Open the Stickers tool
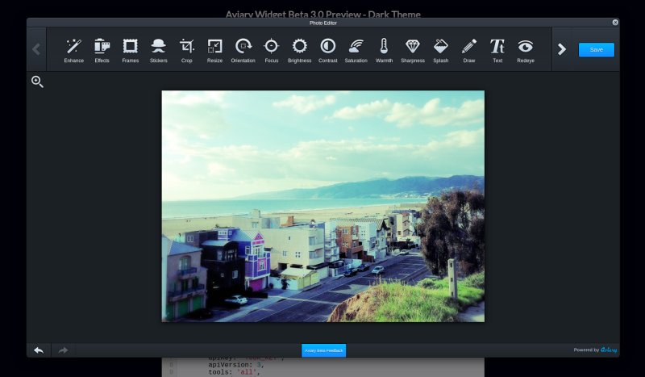645x377 pixels. coord(158,50)
